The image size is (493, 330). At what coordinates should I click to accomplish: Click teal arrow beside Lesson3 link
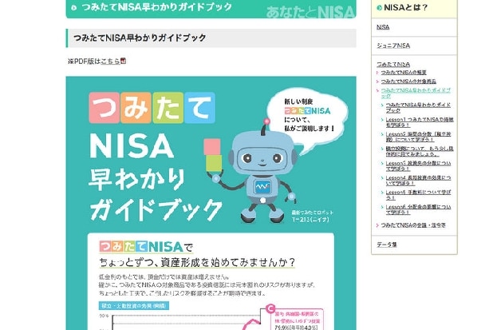(382, 164)
